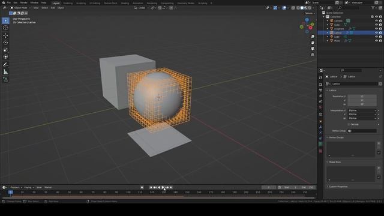Image resolution: width=384 pixels, height=216 pixels.
Task: Enable the Outside checkbox
Action: click(x=349, y=124)
